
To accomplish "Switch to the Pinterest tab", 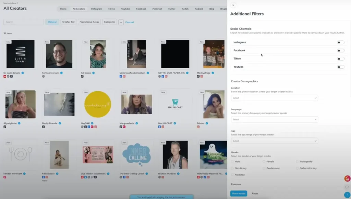I will 157,9.
